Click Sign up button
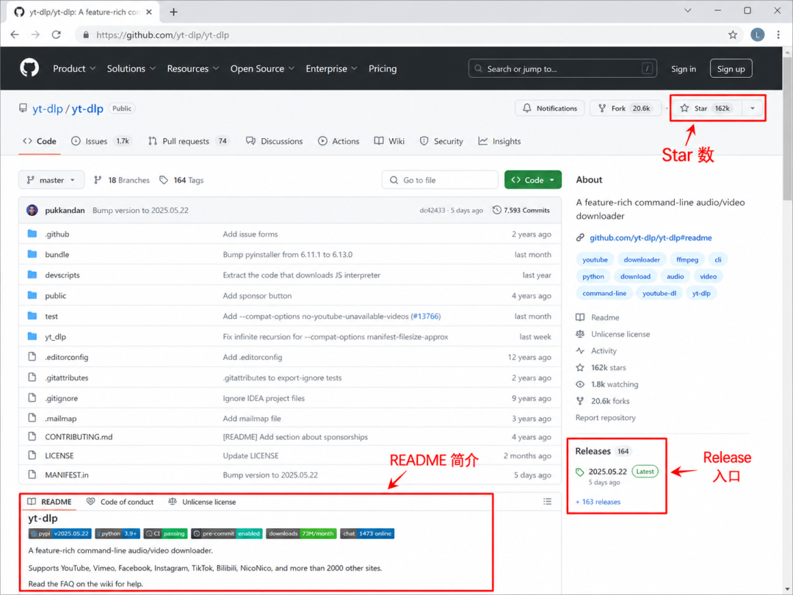 pos(731,69)
